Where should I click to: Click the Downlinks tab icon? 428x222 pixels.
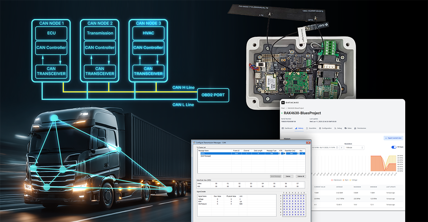307,128
